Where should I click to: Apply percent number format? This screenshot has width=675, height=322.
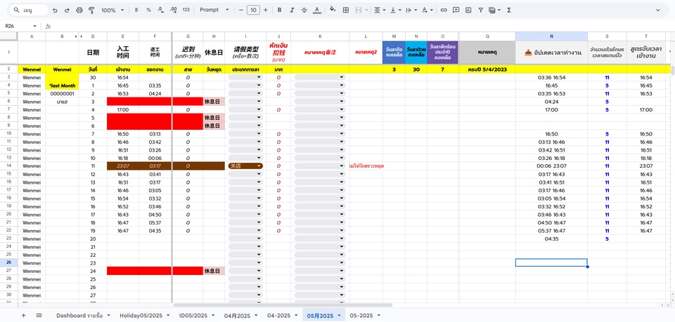(x=148, y=10)
